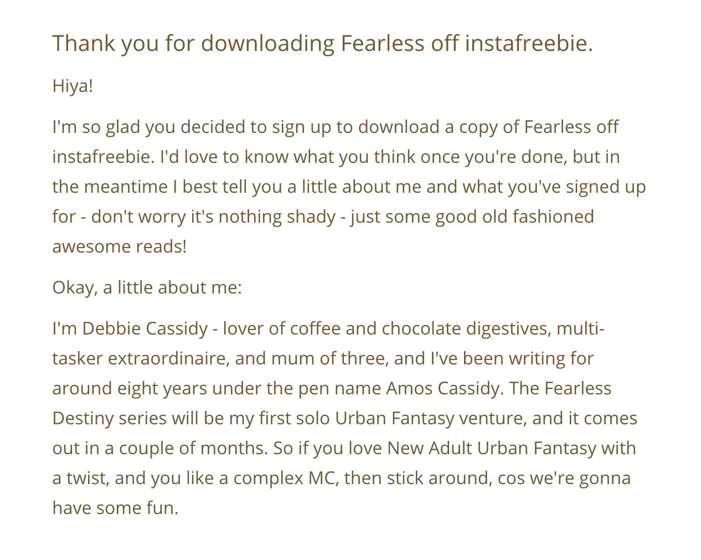701x560 pixels.
Task: Click the "Hiya!" greeting text
Action: (73, 86)
